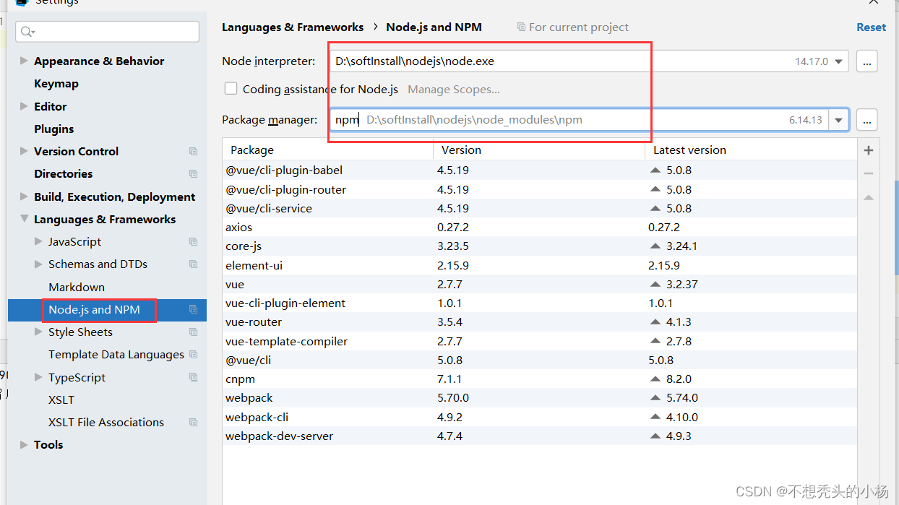The height and width of the screenshot is (505, 899).
Task: Open Markdown settings page
Action: 77,288
